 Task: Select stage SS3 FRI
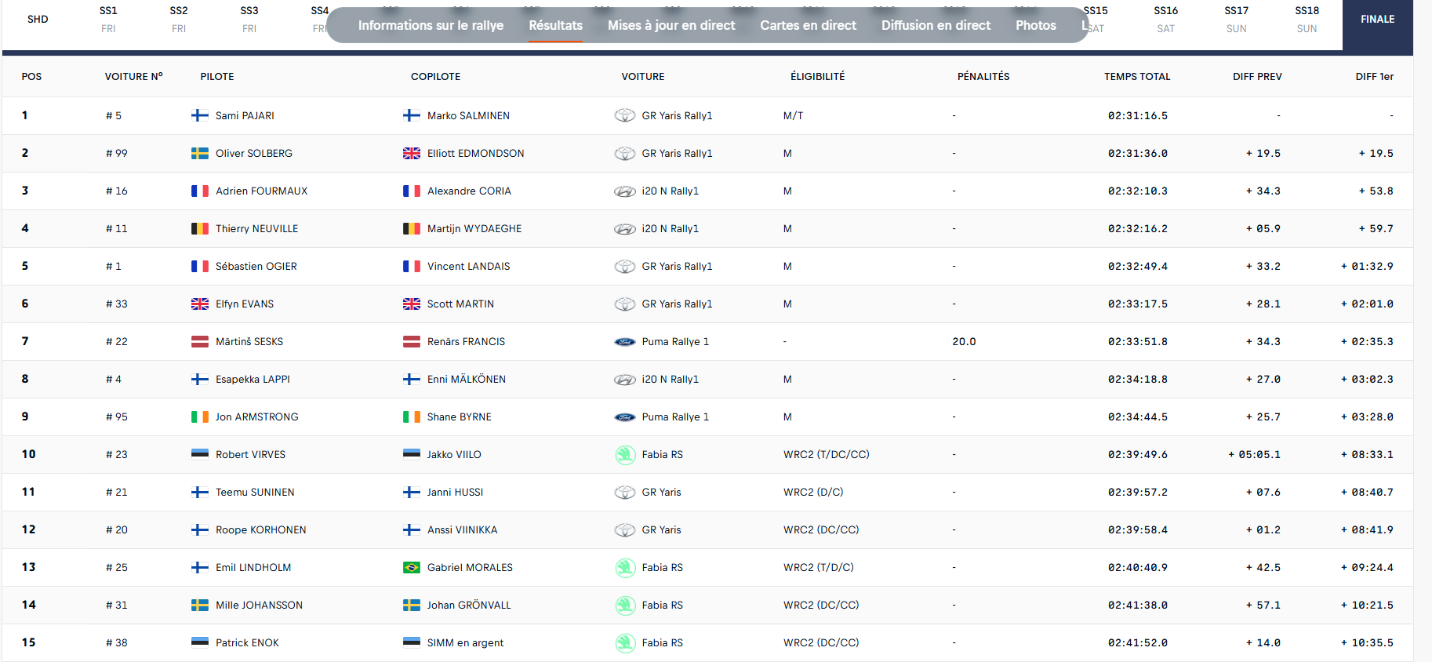click(249, 20)
